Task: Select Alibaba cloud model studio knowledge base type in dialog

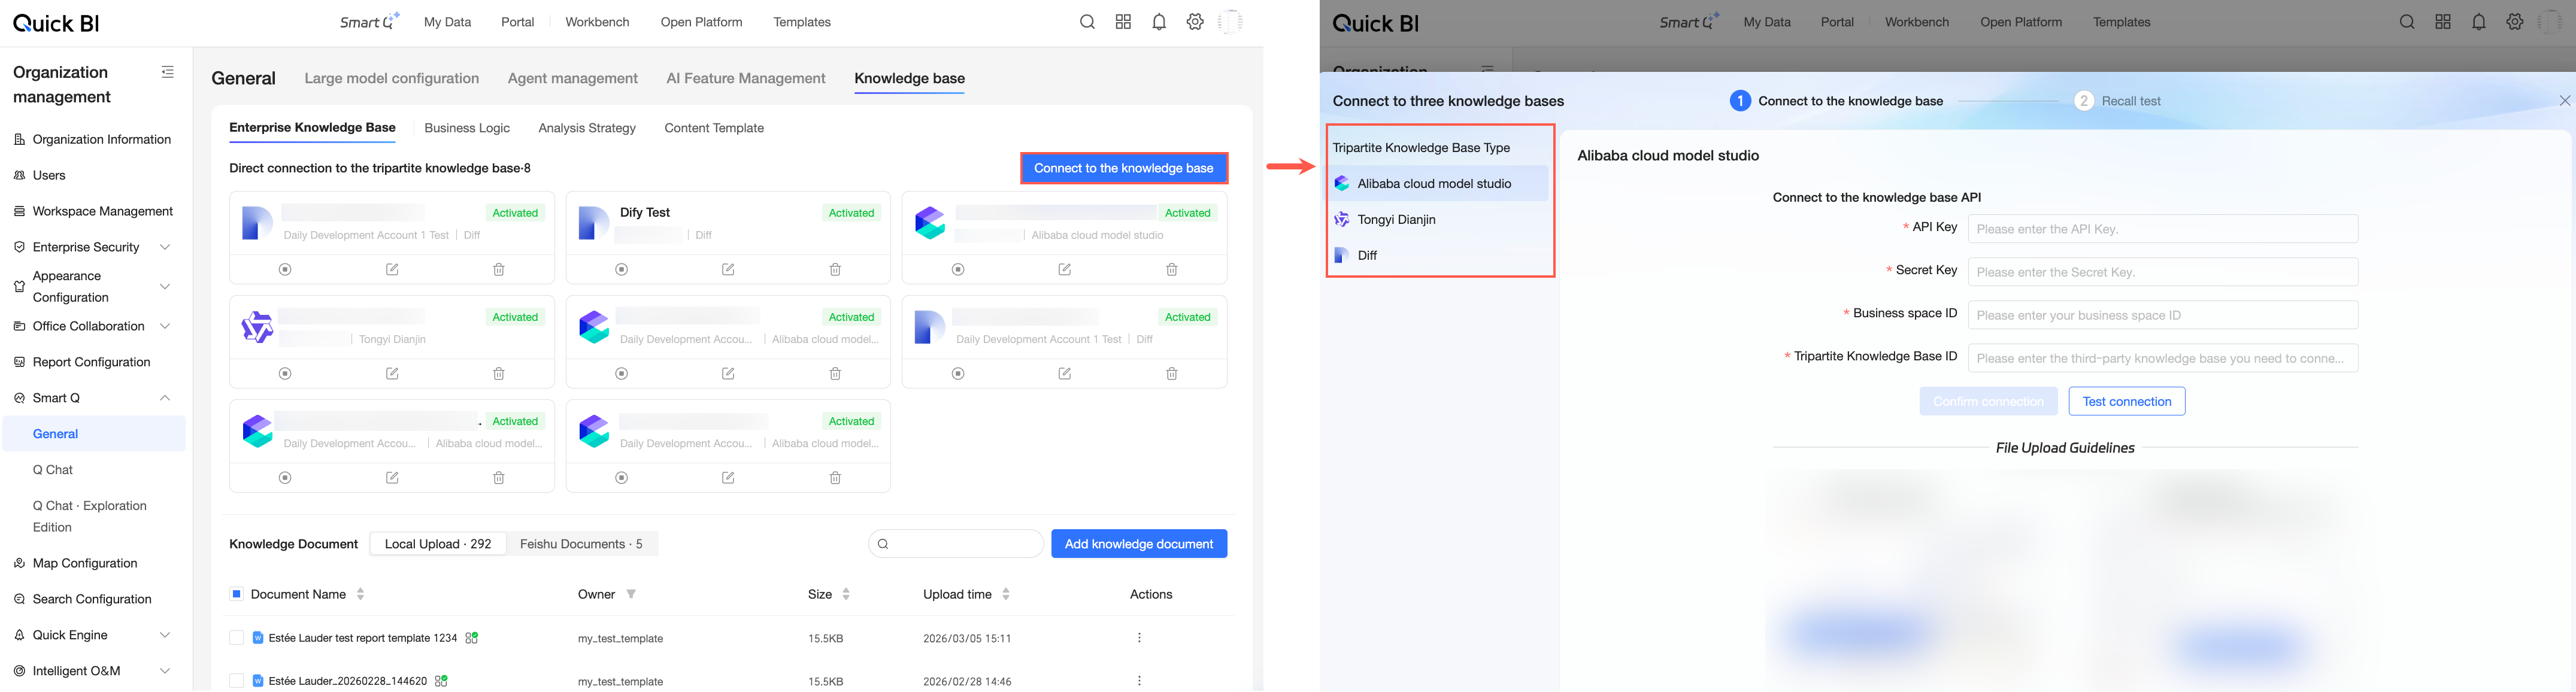Action: [x=1439, y=184]
